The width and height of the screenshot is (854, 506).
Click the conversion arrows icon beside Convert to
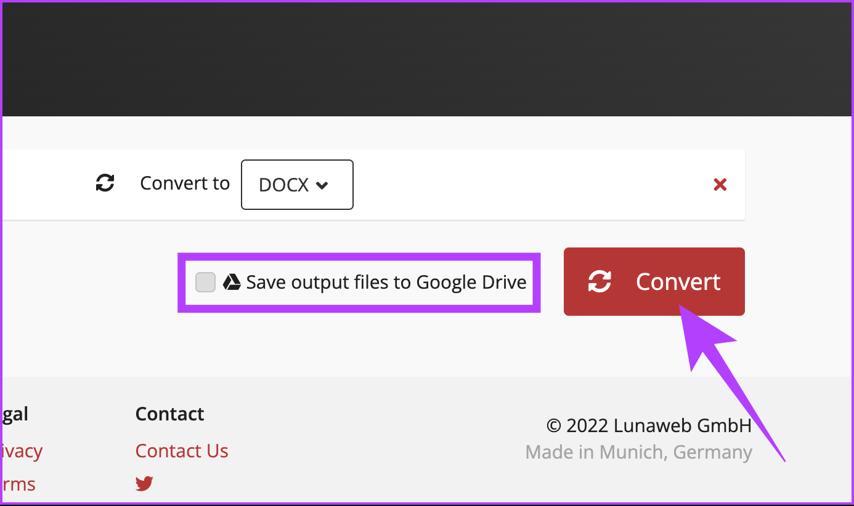(105, 183)
